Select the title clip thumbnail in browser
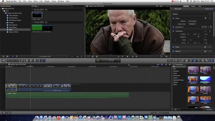 (37, 15)
